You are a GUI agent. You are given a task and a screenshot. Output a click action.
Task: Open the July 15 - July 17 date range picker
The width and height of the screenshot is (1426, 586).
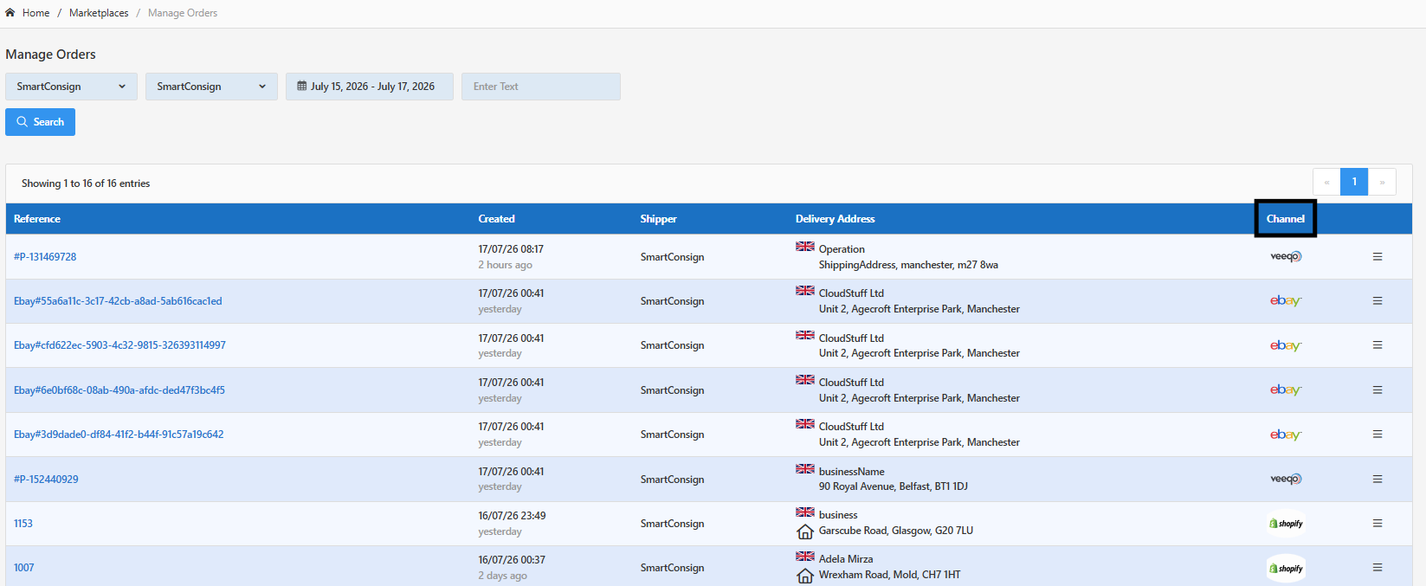pyautogui.click(x=370, y=87)
